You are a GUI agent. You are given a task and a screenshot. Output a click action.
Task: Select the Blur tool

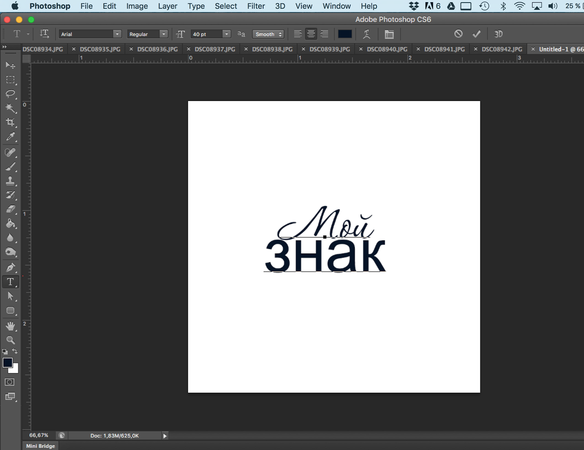[10, 238]
